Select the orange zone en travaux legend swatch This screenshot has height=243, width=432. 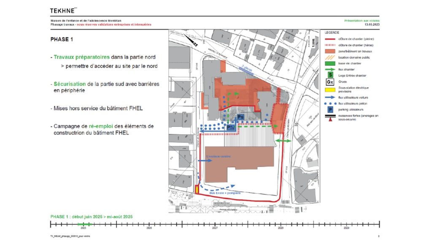(330, 51)
